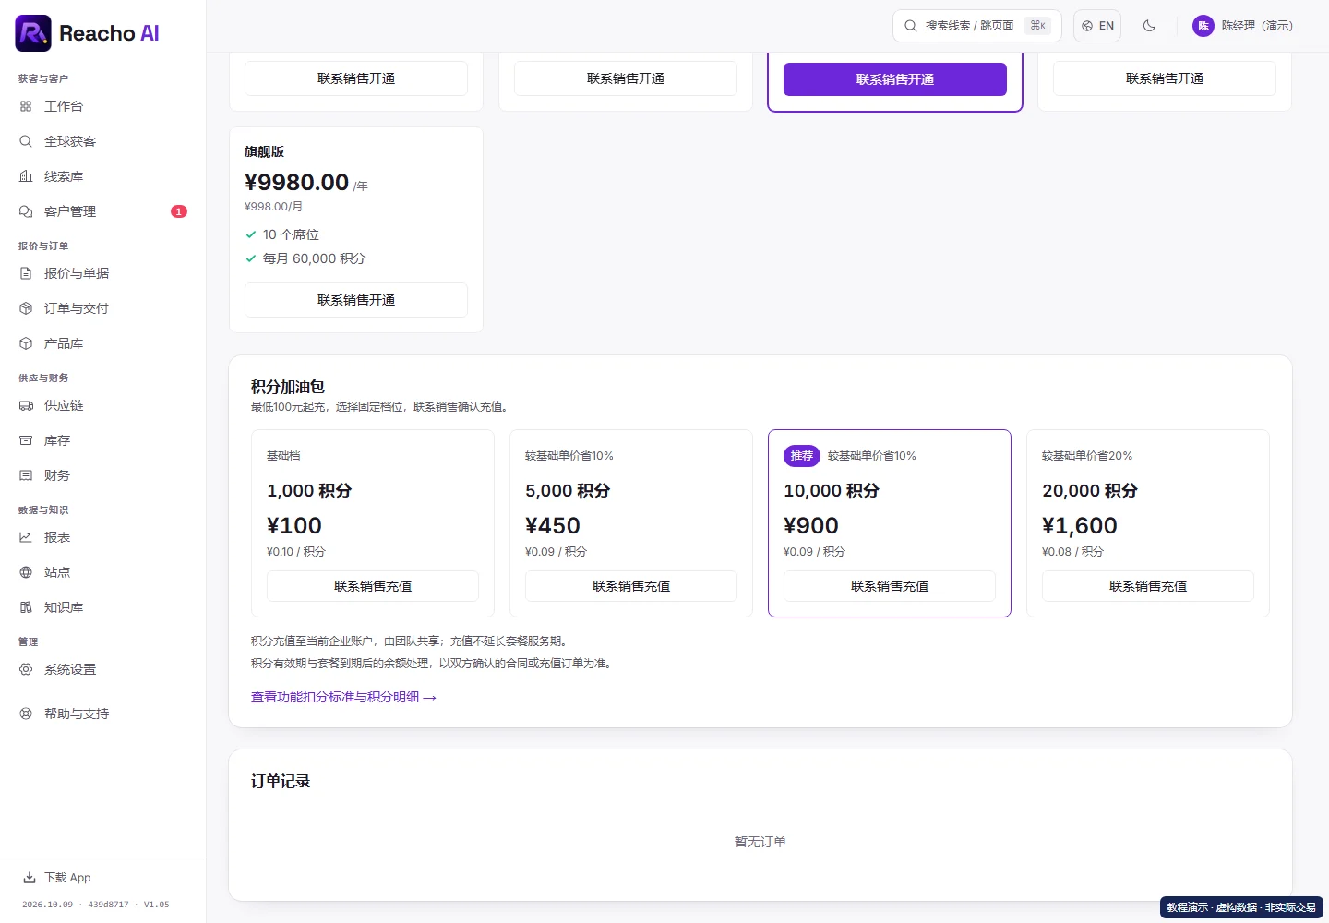Open 报表 chart icon in sidebar
1329x923 pixels.
pos(26,537)
